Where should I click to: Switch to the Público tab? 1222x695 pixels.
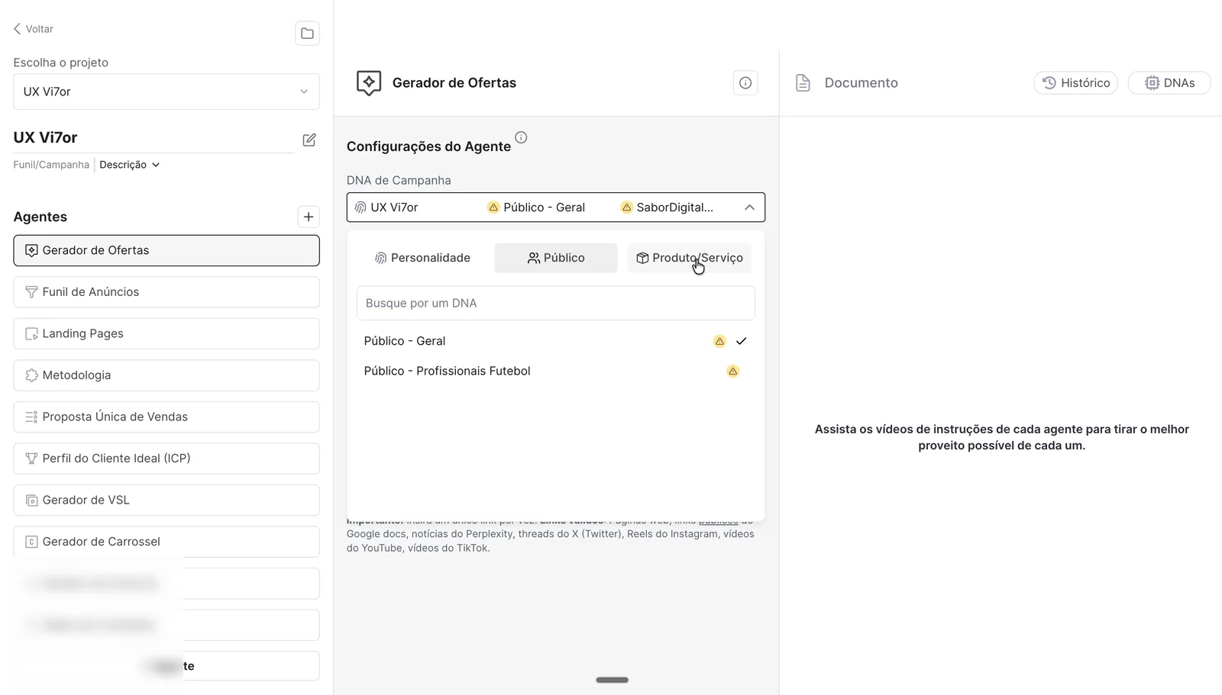click(556, 258)
